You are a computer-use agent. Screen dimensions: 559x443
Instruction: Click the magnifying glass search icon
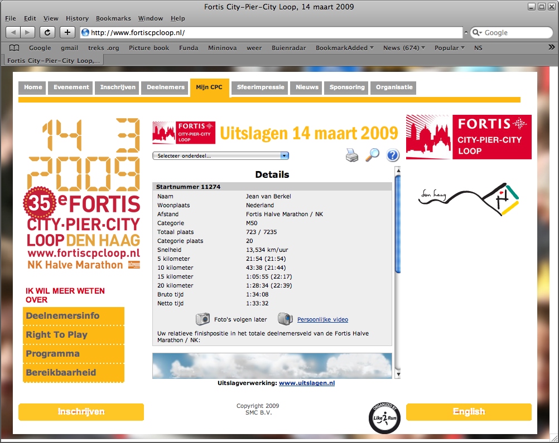(372, 155)
